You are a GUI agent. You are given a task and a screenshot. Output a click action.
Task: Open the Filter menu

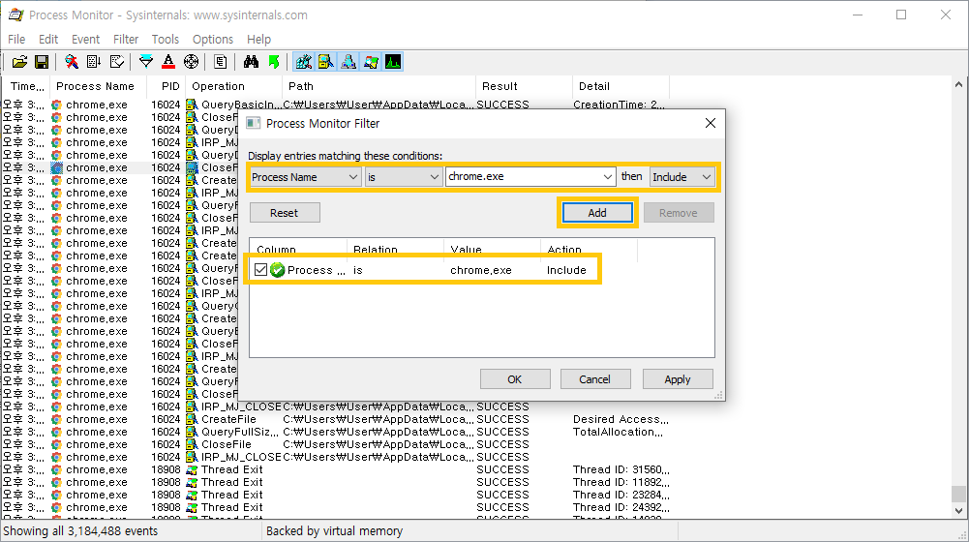pos(126,39)
